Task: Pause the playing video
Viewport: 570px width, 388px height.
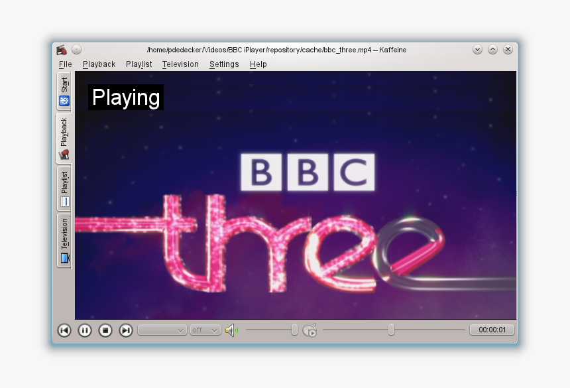Action: pyautogui.click(x=85, y=330)
